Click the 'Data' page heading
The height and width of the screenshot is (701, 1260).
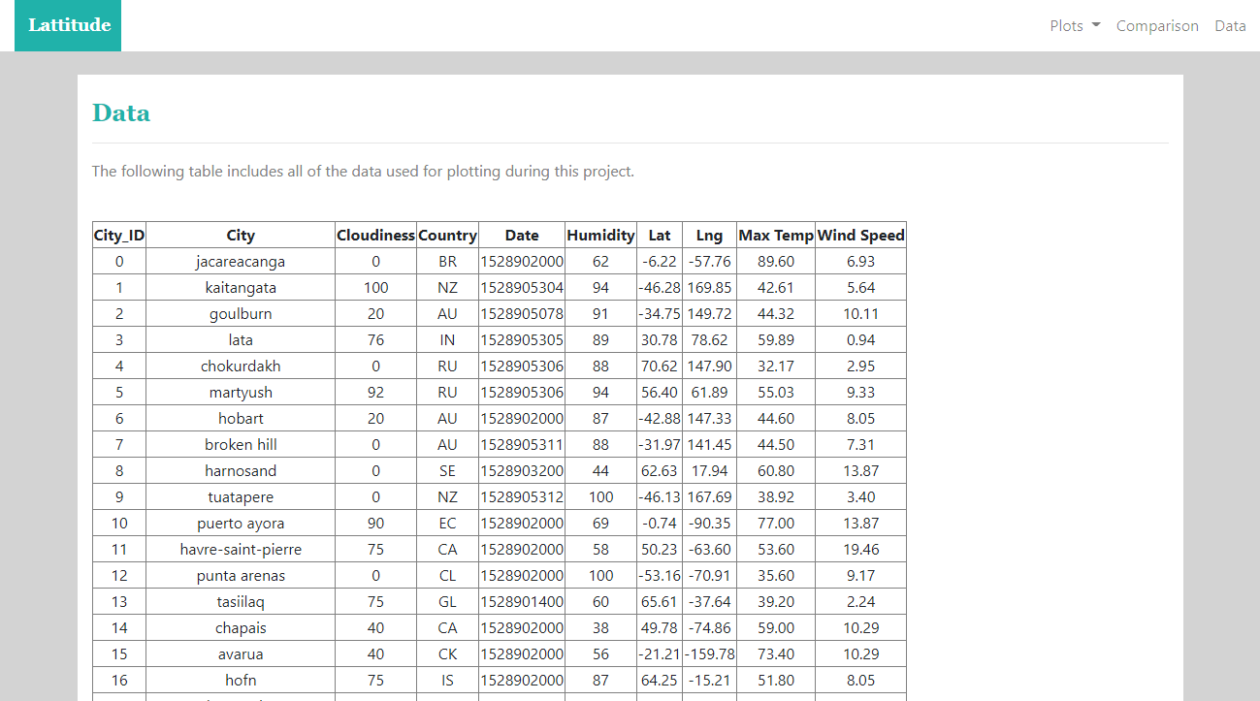(x=121, y=113)
